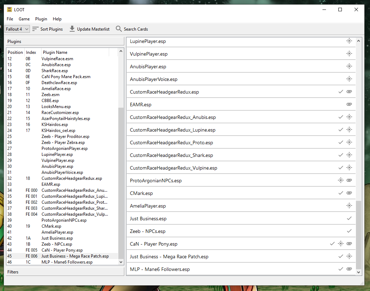The width and height of the screenshot is (370, 291).
Task: Select KSHairdos_oel.esp in plugin list
Action: click(x=62, y=131)
